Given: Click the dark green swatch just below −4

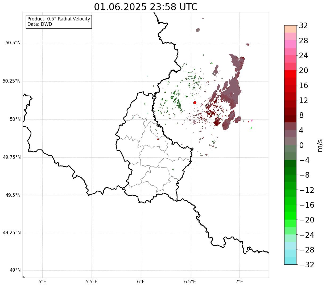Looking at the screenshot, I should pyautogui.click(x=290, y=164).
